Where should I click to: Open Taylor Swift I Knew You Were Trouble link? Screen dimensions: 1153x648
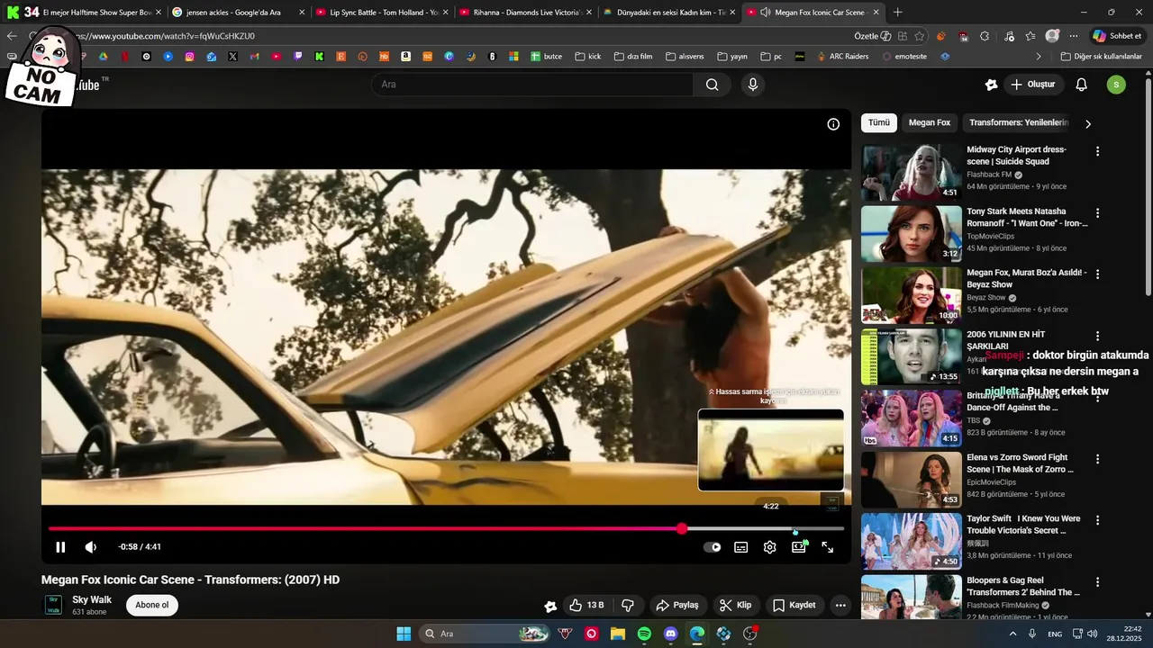point(1023,525)
